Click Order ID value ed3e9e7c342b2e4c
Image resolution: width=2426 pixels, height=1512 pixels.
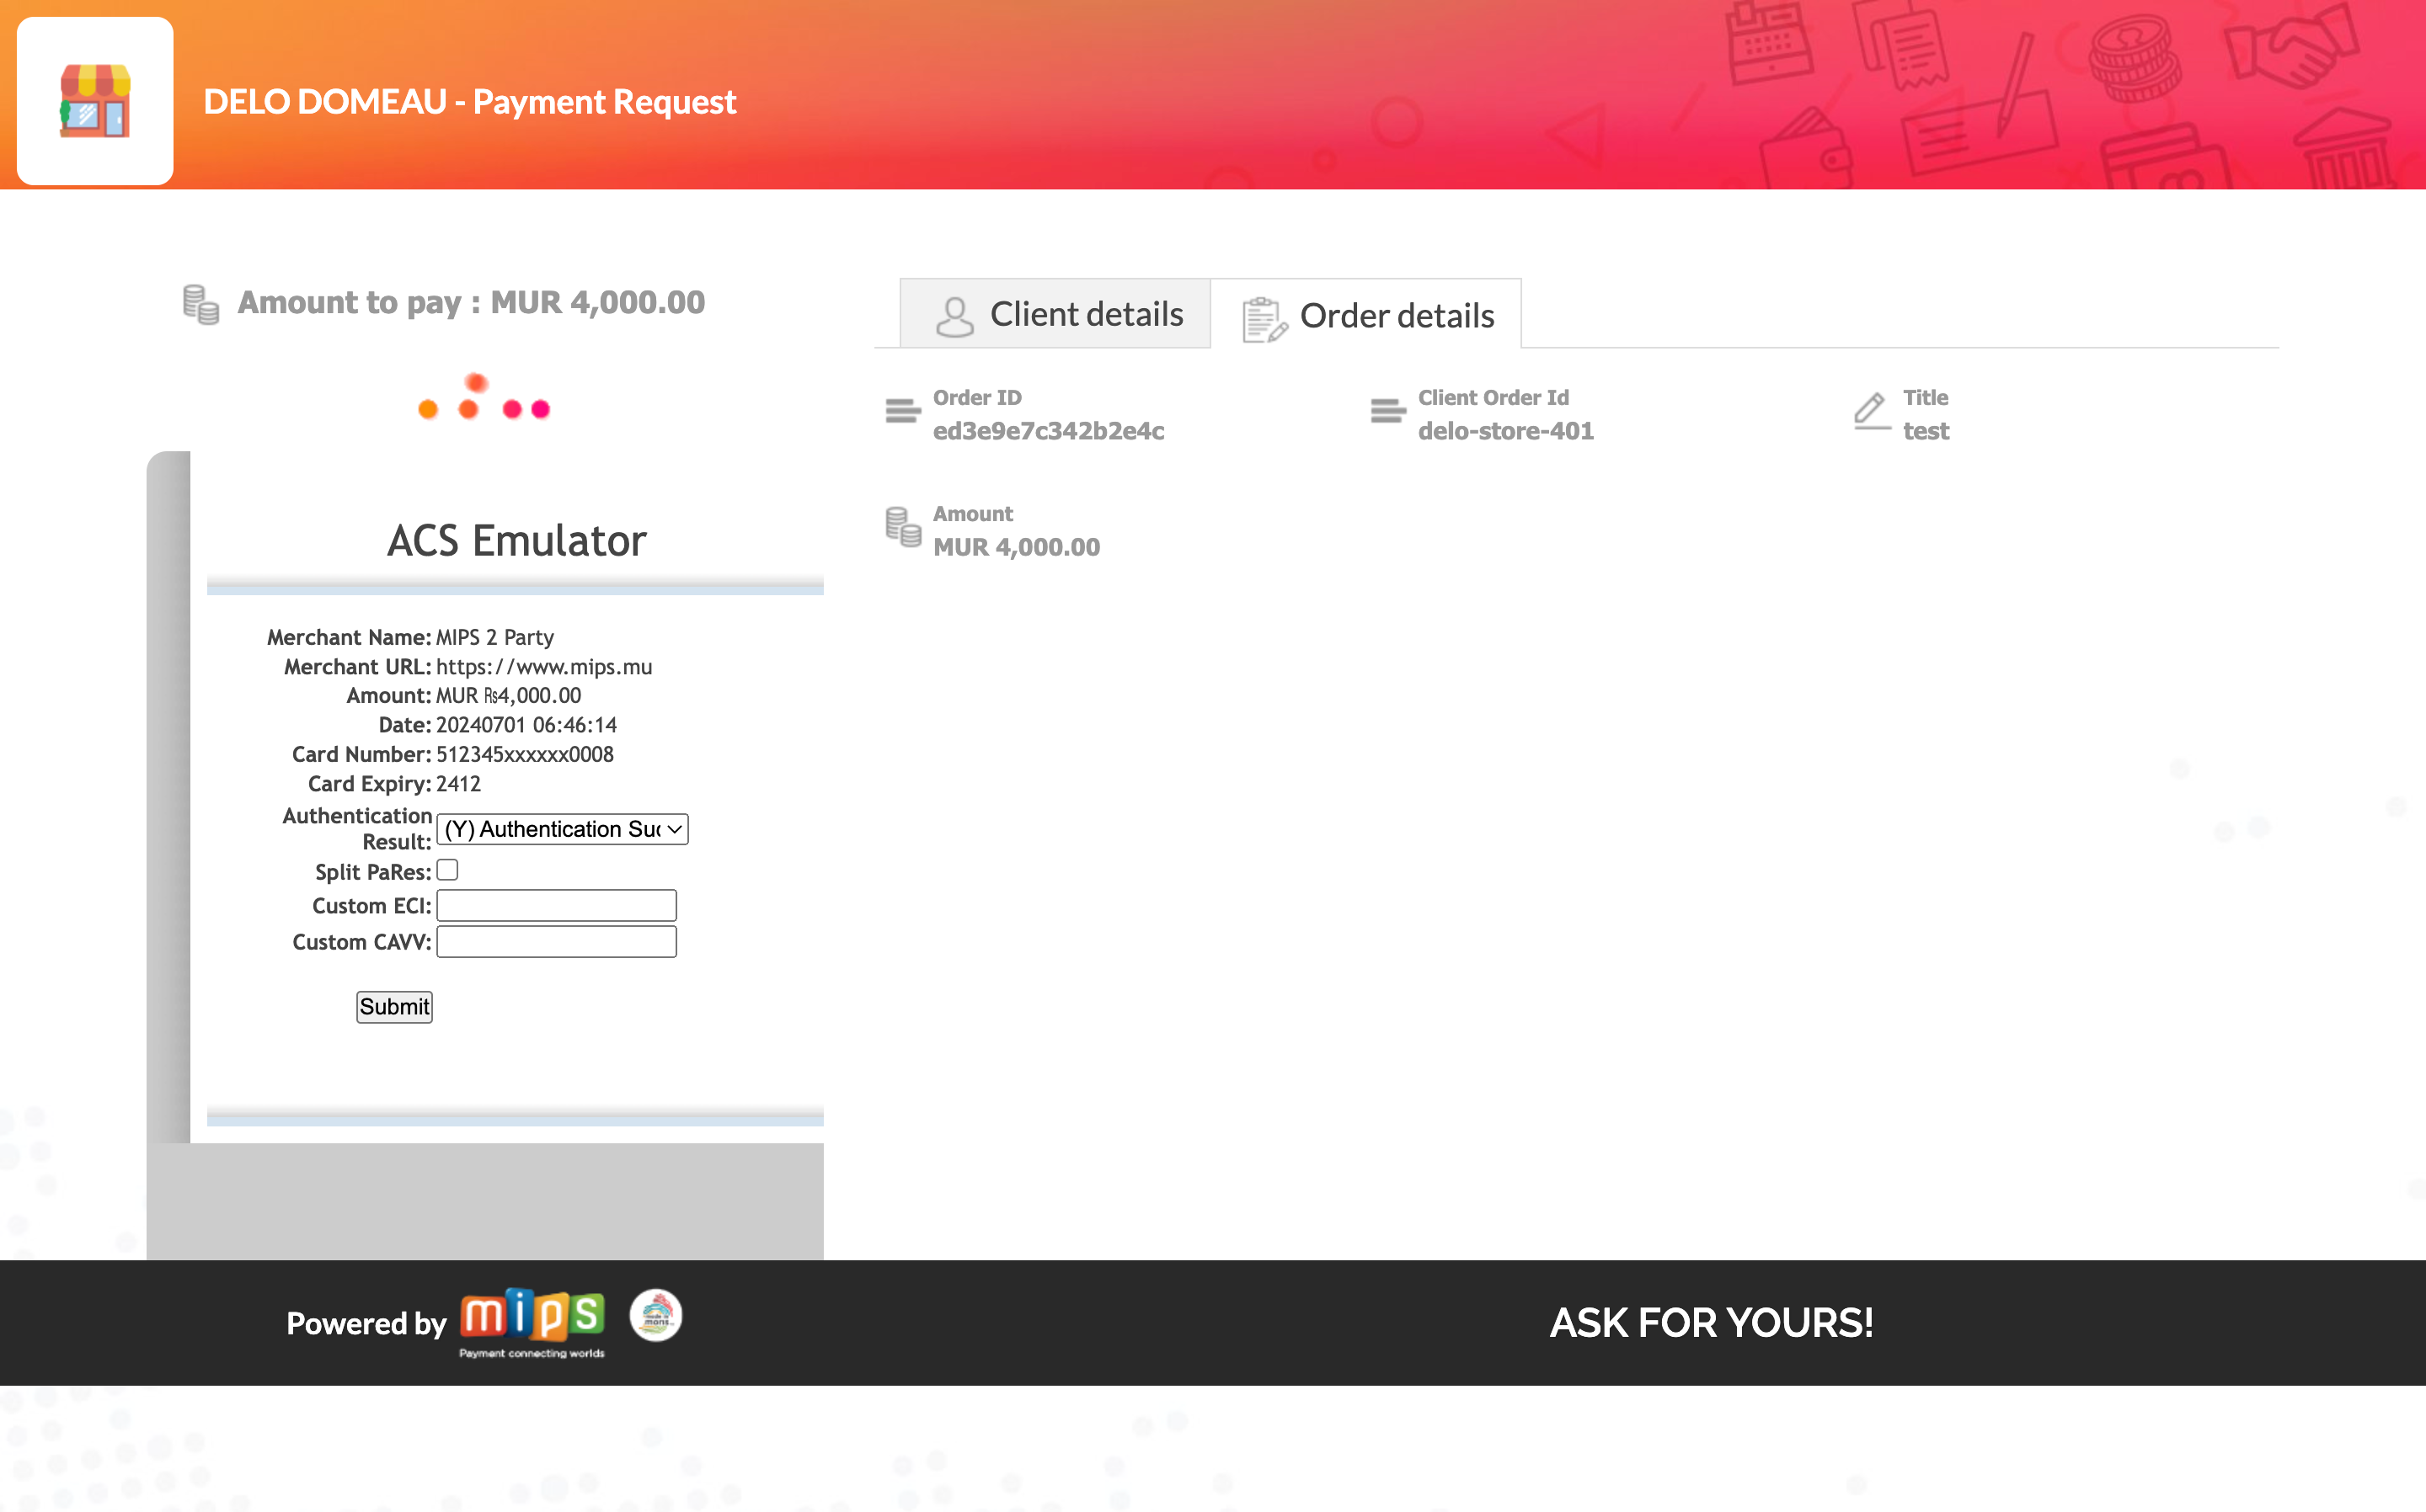[1049, 431]
